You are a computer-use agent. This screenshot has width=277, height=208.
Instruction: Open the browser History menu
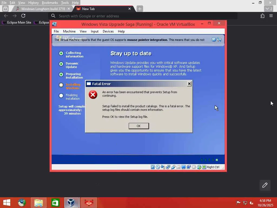tap(33, 3)
